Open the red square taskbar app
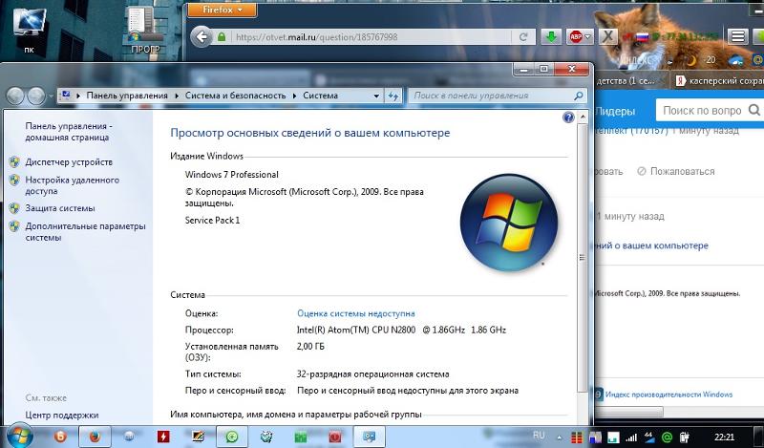Image resolution: width=764 pixels, height=448 pixels. pyautogui.click(x=335, y=437)
